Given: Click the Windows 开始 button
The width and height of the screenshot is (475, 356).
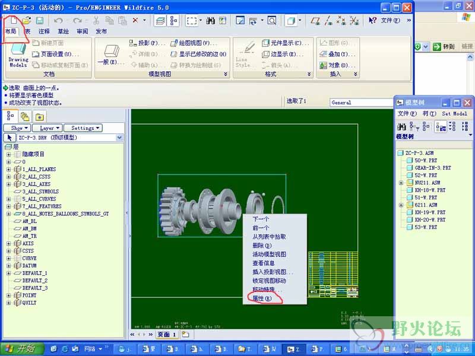Looking at the screenshot, I should click(x=22, y=348).
